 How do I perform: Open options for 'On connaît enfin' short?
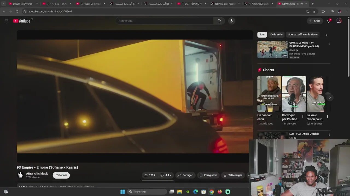(278, 117)
